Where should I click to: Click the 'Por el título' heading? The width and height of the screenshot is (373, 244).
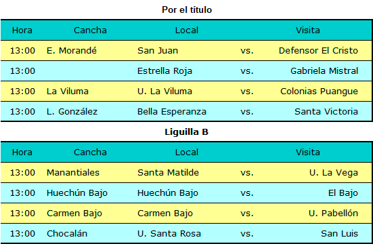click(x=187, y=9)
